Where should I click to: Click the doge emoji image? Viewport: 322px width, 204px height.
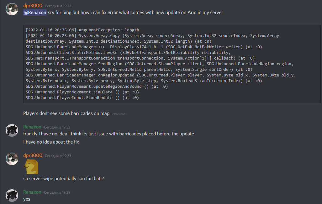pos(31,167)
